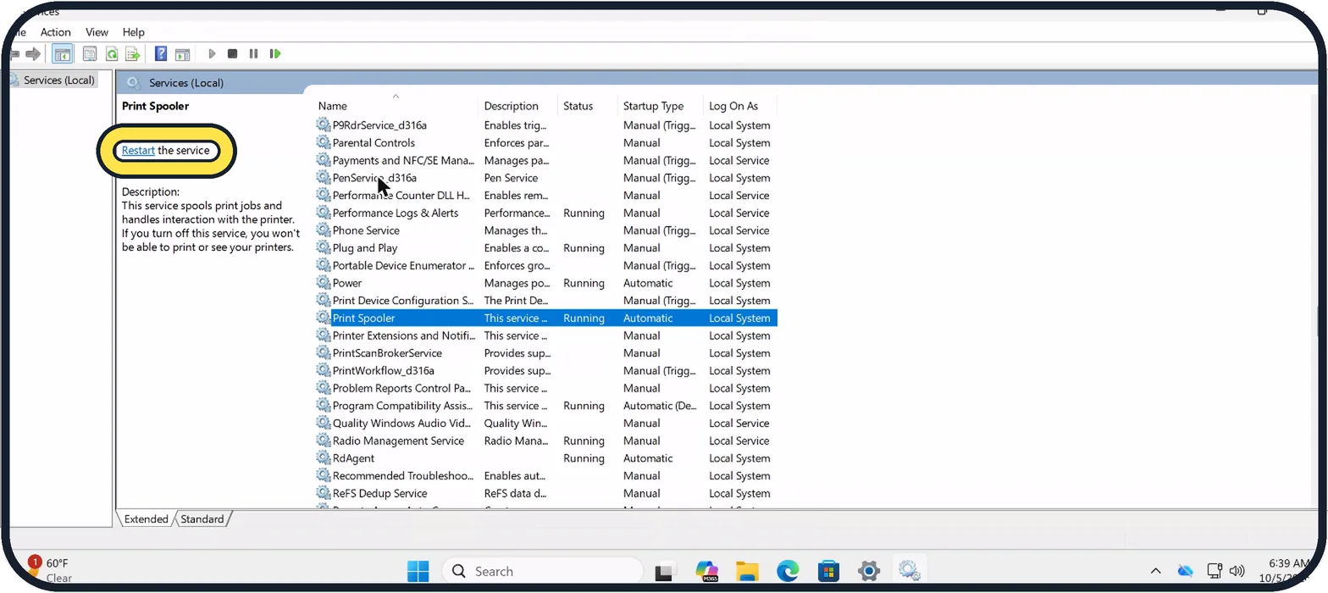Switch to the Extended tab
Viewport: 1328px width, 593px height.
pyautogui.click(x=147, y=519)
